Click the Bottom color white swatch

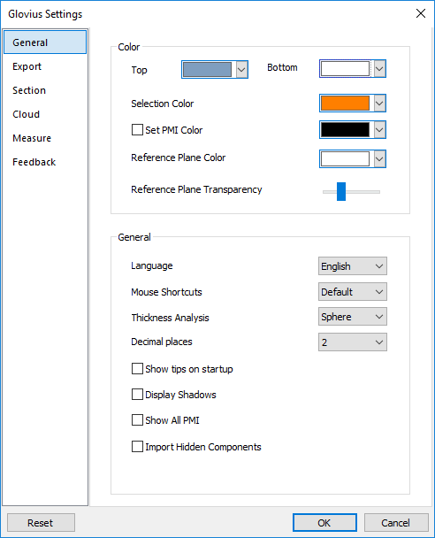coord(345,69)
